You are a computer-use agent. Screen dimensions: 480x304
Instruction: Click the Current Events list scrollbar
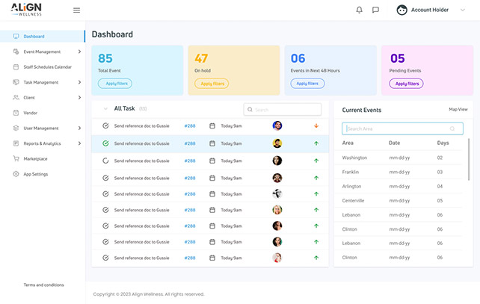coord(468,159)
